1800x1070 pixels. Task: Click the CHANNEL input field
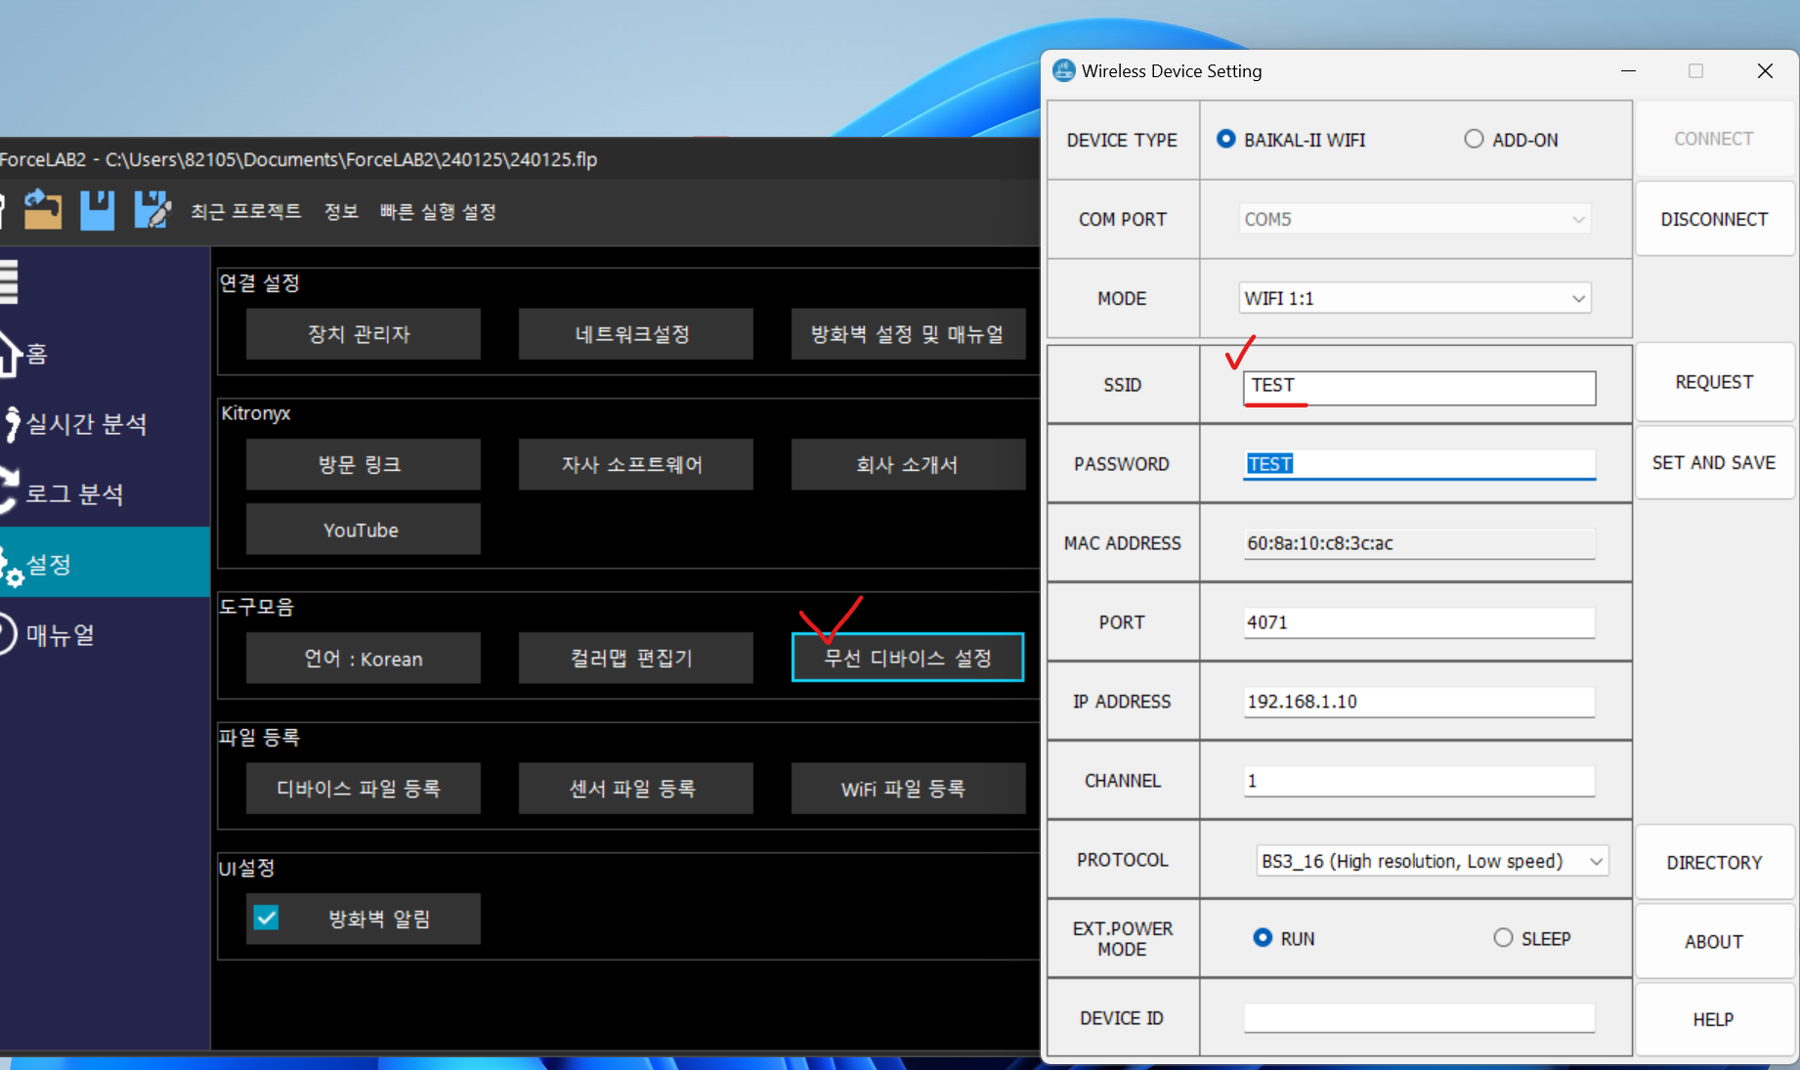pos(1420,781)
